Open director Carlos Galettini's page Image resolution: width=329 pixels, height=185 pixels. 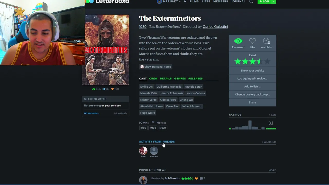[215, 27]
